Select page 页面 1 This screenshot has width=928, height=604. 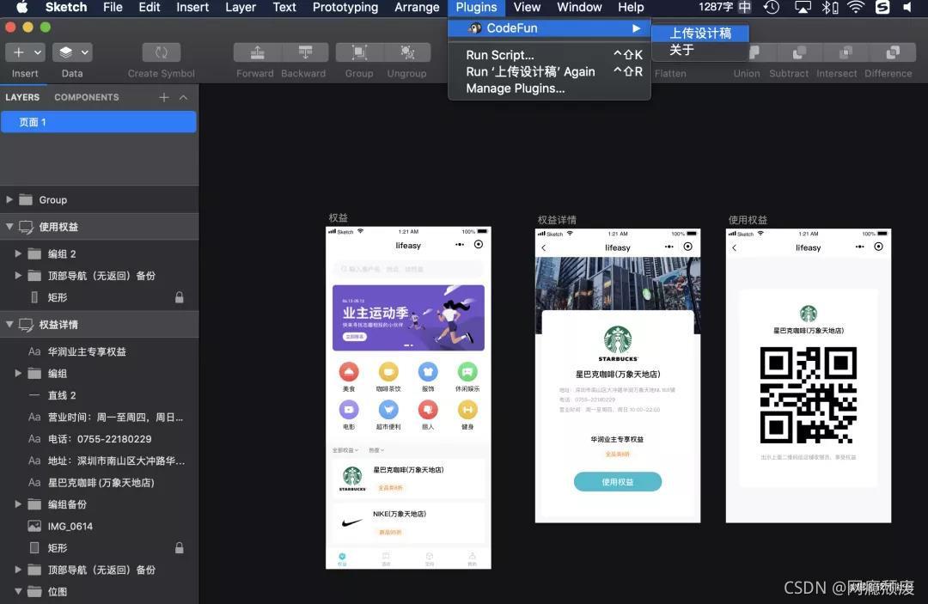click(98, 122)
